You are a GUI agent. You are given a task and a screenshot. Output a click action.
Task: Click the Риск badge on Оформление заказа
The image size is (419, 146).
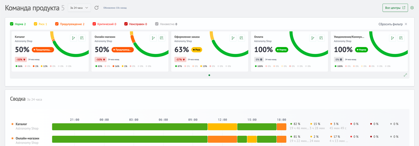[x=197, y=50]
